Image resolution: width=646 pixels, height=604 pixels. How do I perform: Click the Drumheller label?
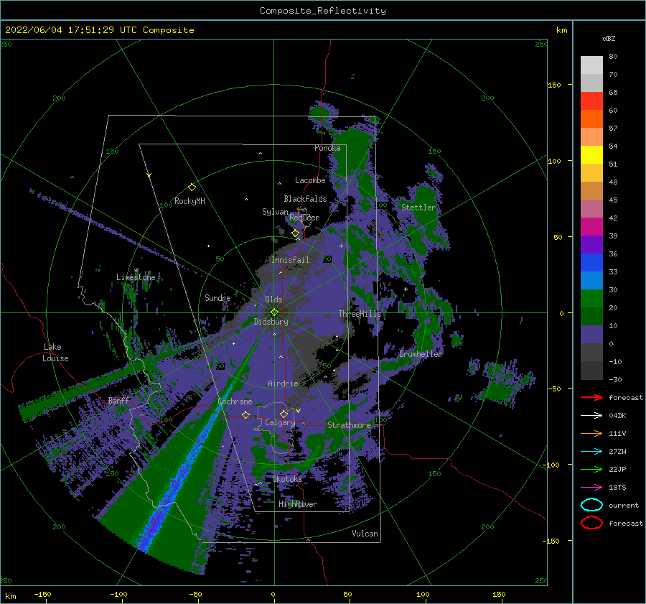coord(421,354)
